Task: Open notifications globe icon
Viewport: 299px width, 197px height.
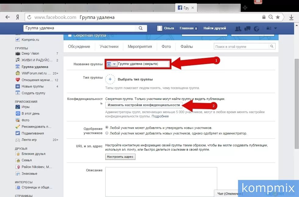Action: pos(257,29)
